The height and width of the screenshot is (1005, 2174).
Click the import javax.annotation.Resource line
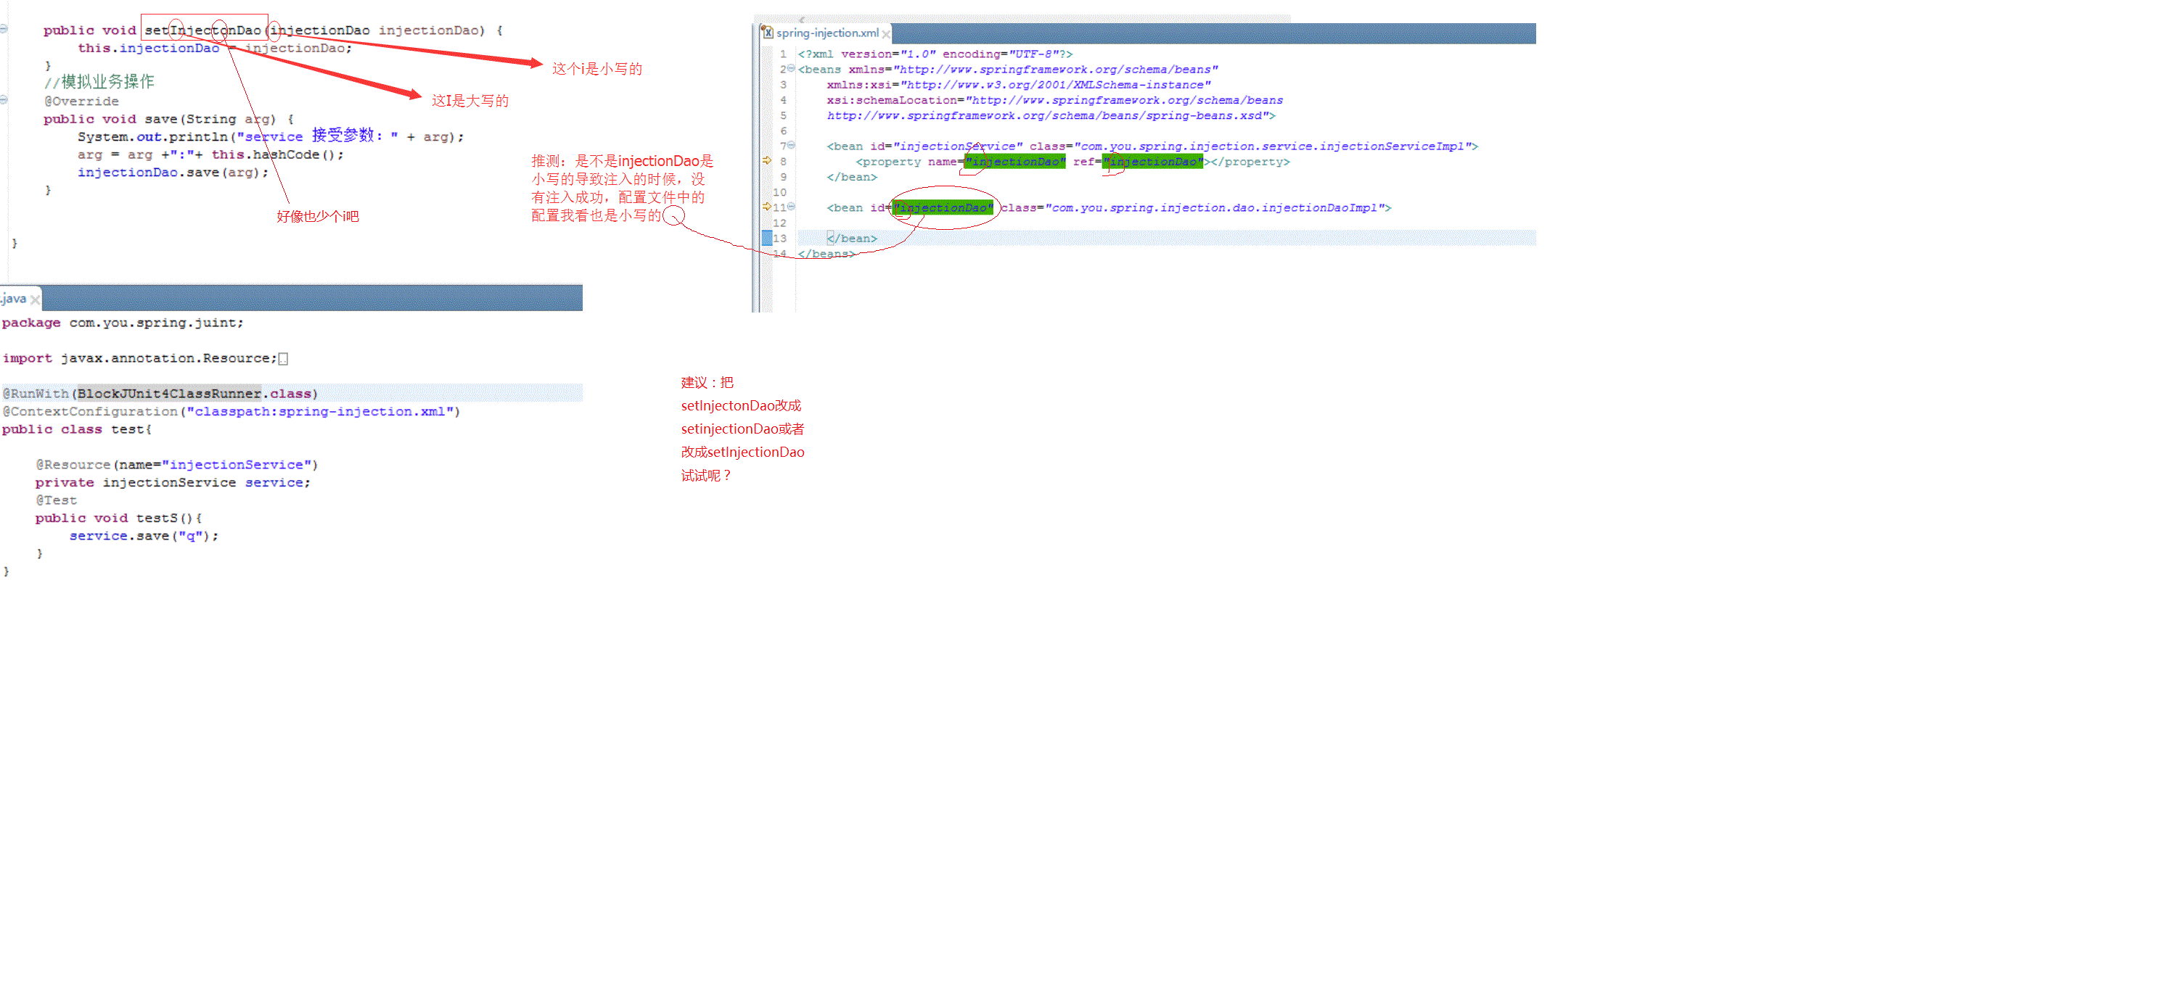tap(139, 358)
